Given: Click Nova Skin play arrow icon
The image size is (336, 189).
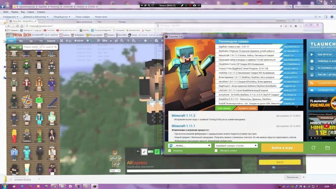Looking at the screenshot, I should click(111, 41).
